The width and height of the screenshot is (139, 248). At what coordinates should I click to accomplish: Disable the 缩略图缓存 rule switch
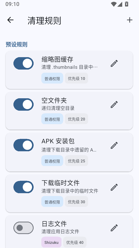[x=23, y=63]
